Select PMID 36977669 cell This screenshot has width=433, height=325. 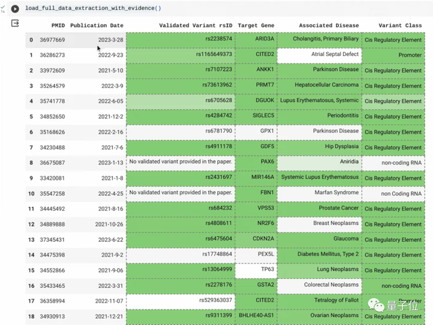coord(52,40)
